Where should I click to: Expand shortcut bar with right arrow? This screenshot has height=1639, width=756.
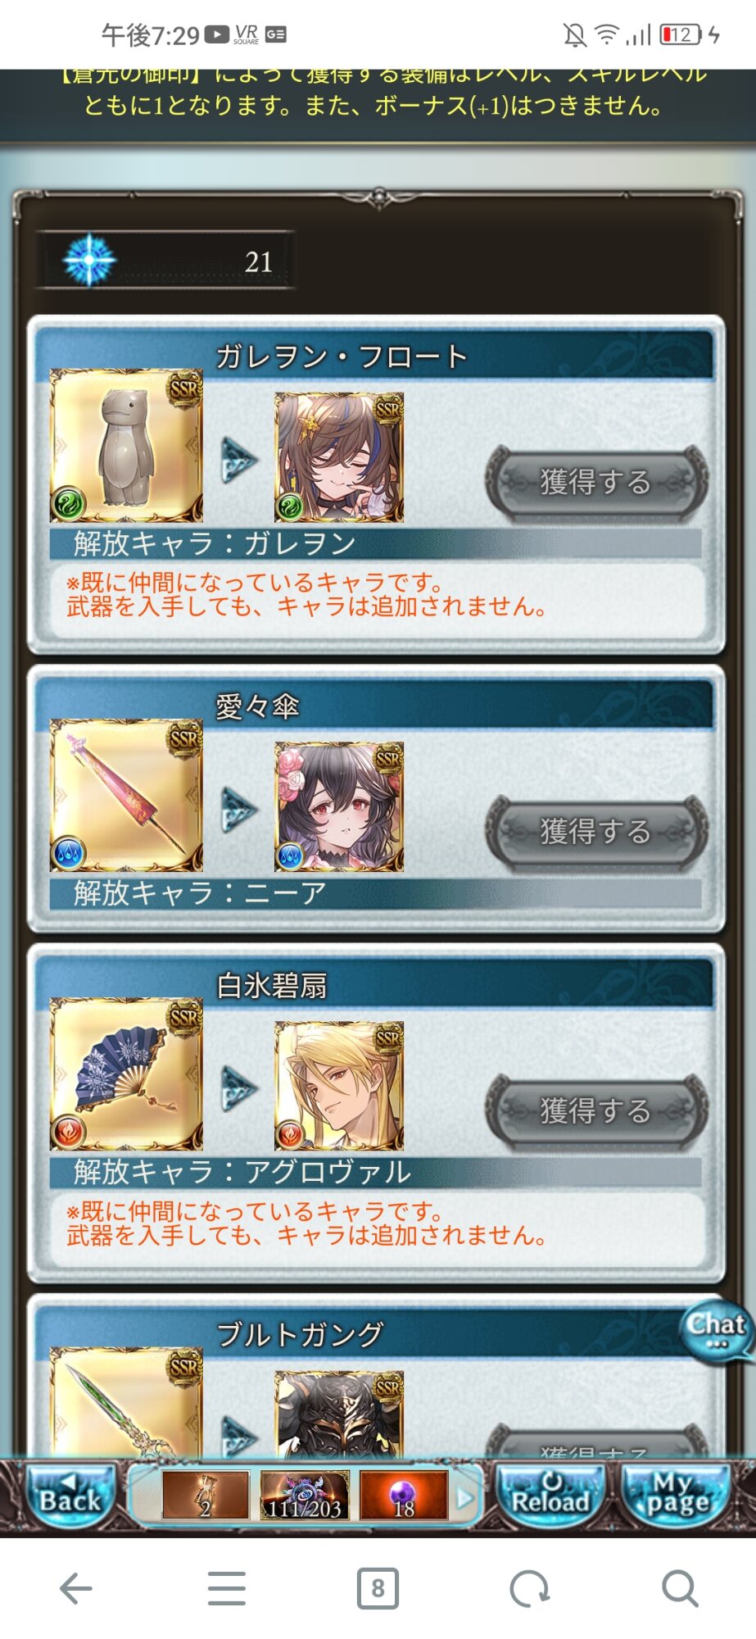[x=464, y=1498]
